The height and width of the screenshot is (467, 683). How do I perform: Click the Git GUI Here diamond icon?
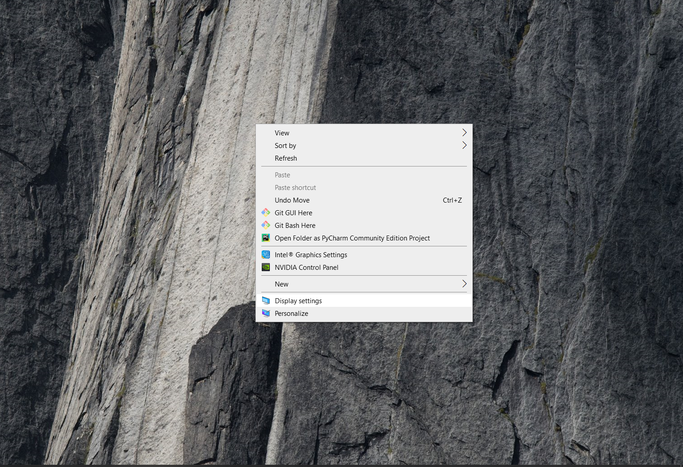point(266,213)
